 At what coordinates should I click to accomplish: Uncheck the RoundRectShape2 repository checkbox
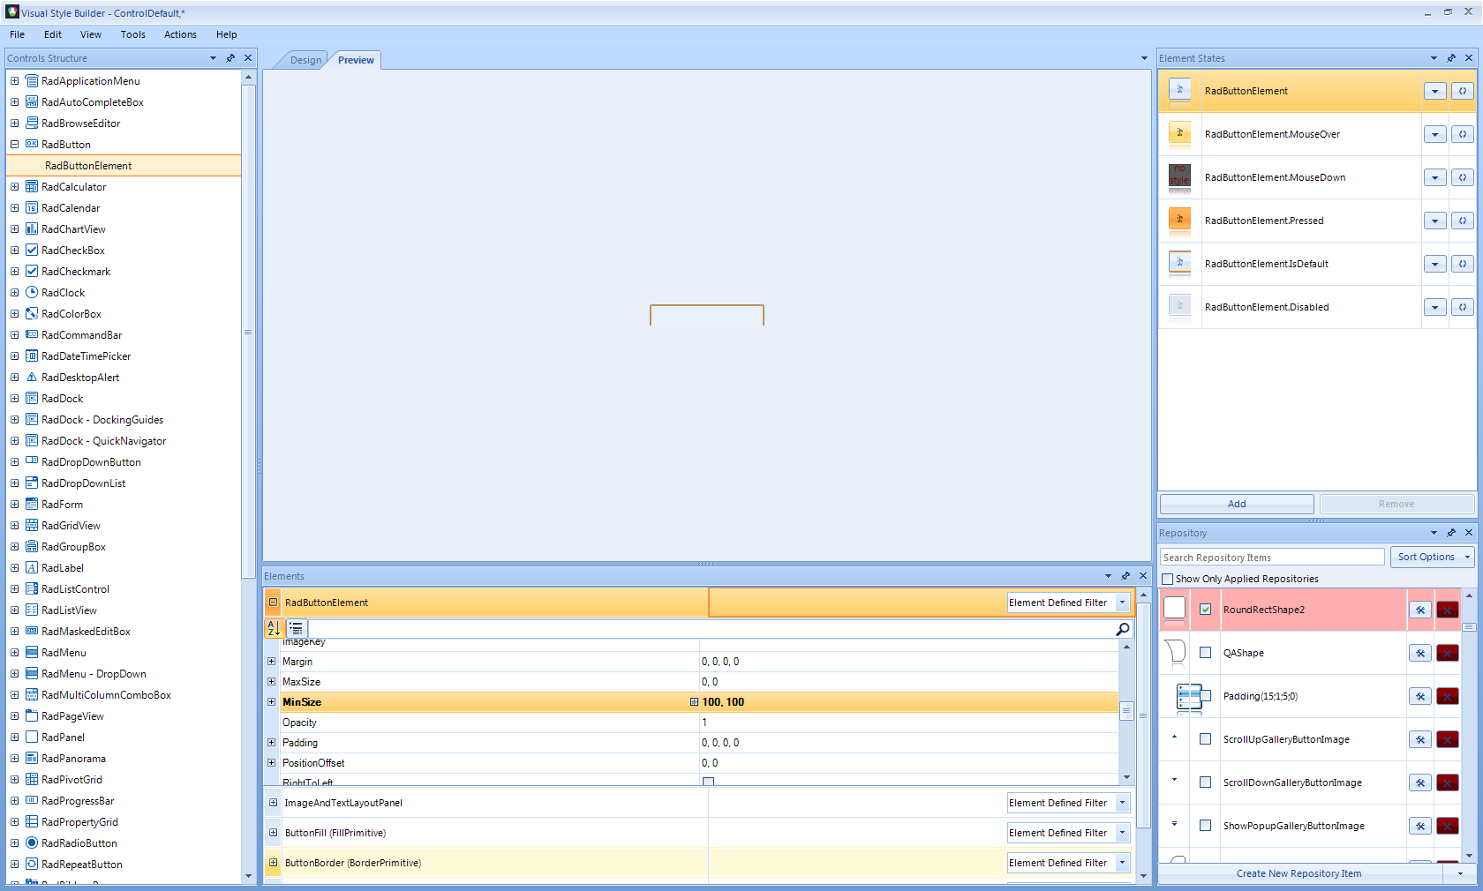[x=1205, y=610]
